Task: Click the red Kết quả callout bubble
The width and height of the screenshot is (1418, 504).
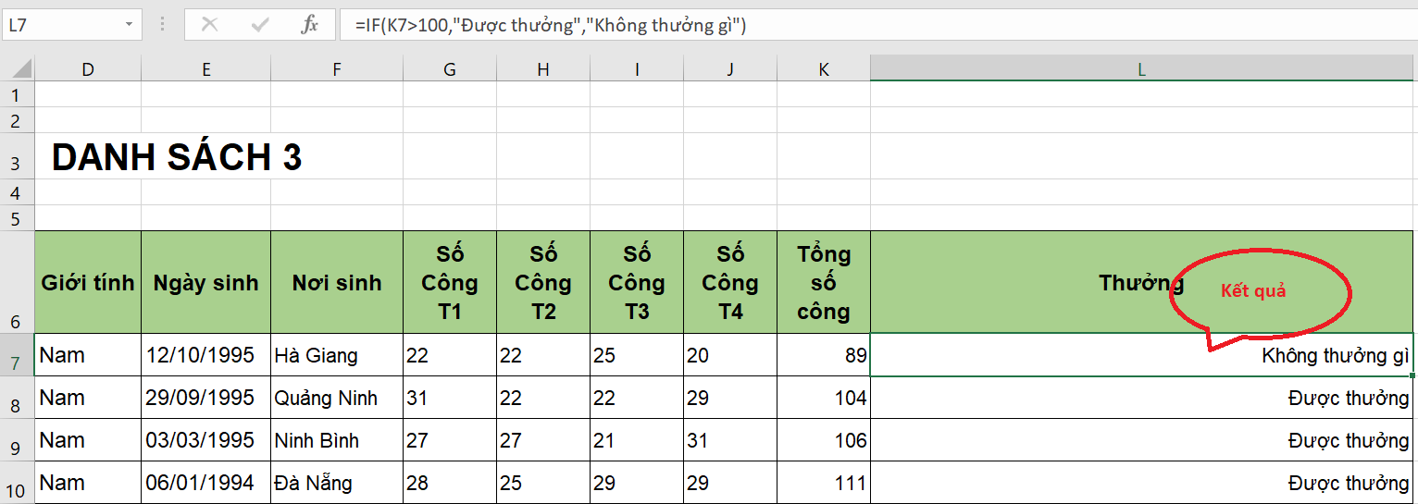Action: pyautogui.click(x=1260, y=292)
